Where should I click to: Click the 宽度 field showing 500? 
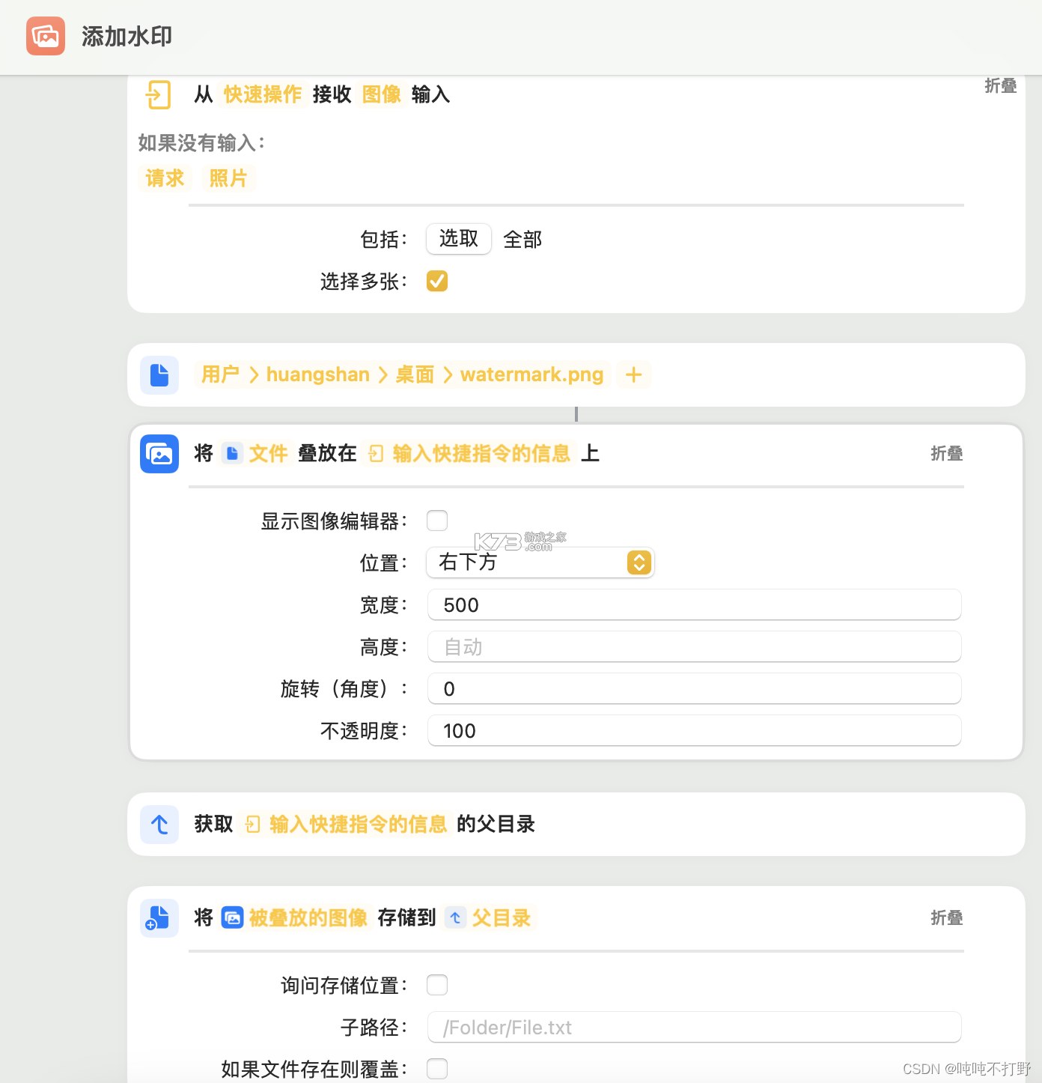click(695, 604)
